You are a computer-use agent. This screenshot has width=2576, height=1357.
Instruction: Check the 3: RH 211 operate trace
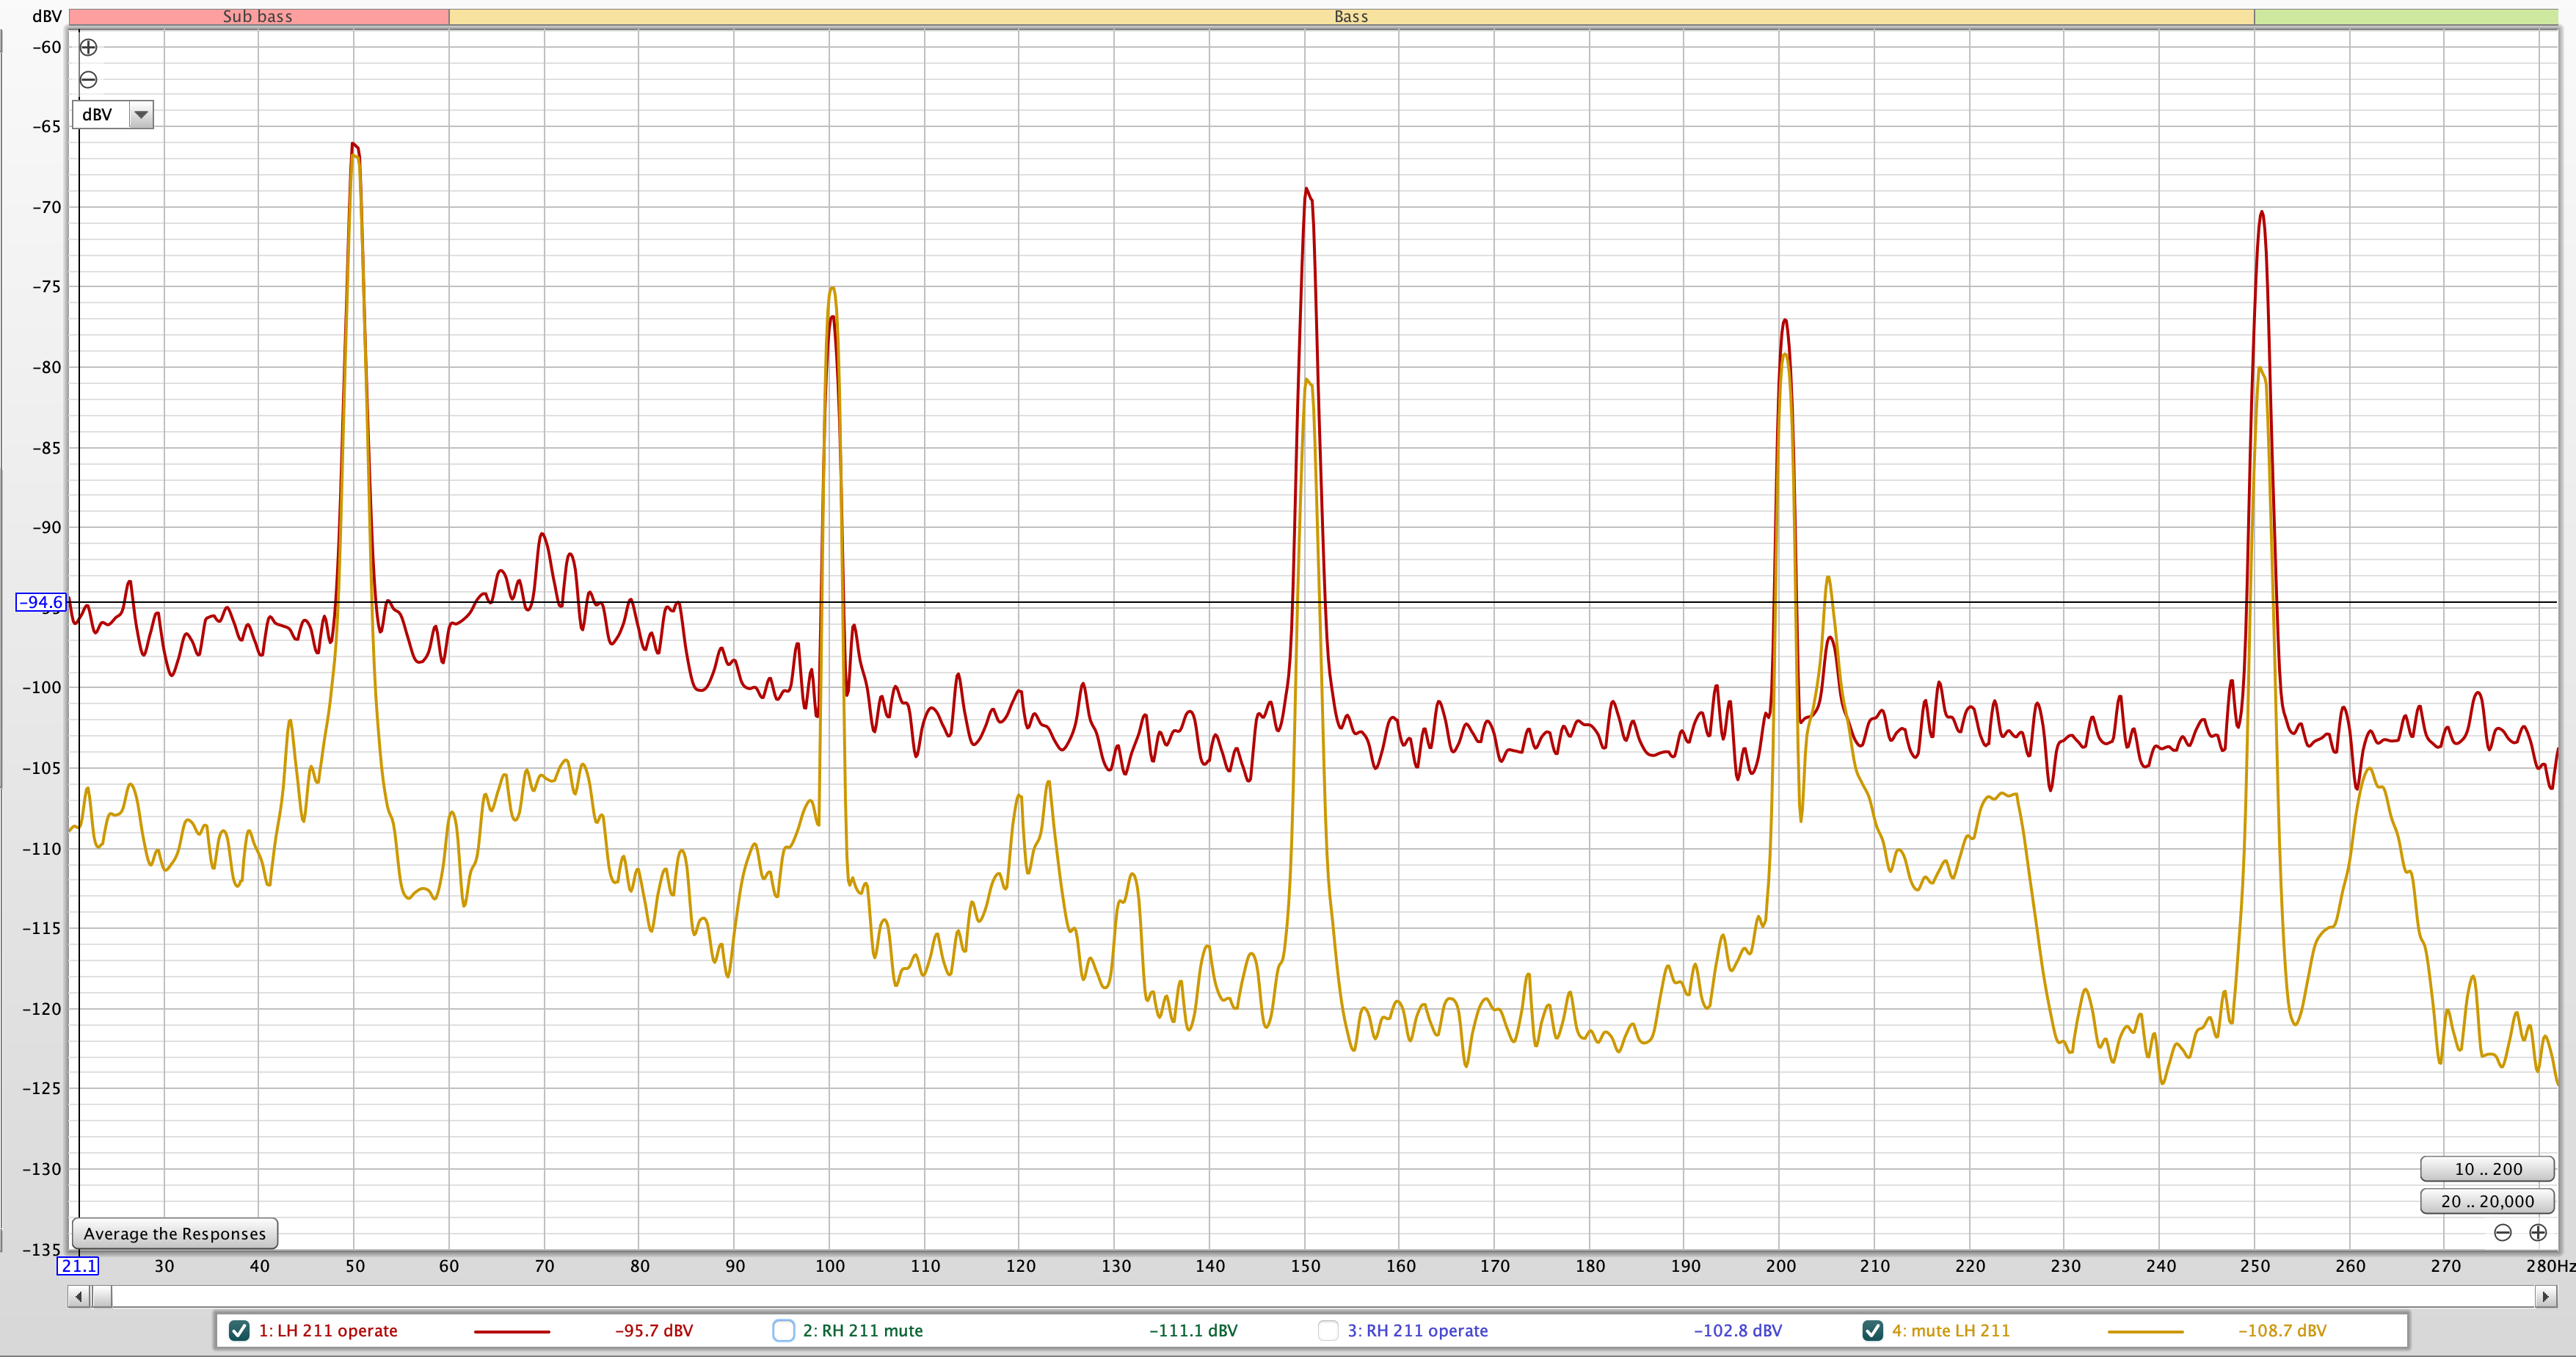pyautogui.click(x=1328, y=1330)
